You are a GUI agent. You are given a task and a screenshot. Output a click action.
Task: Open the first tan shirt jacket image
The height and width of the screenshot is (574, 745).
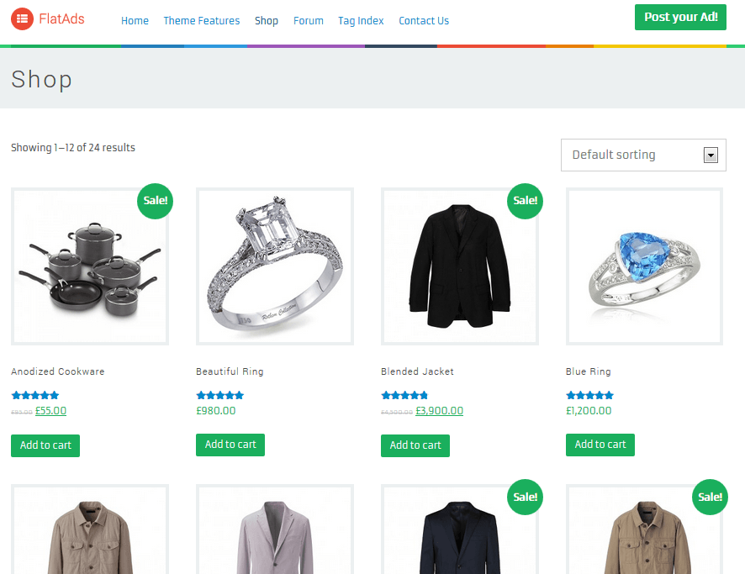[90, 529]
